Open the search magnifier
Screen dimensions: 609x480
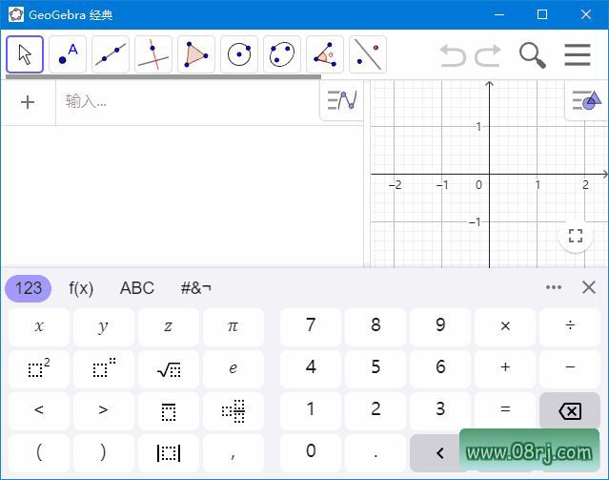[x=533, y=55]
